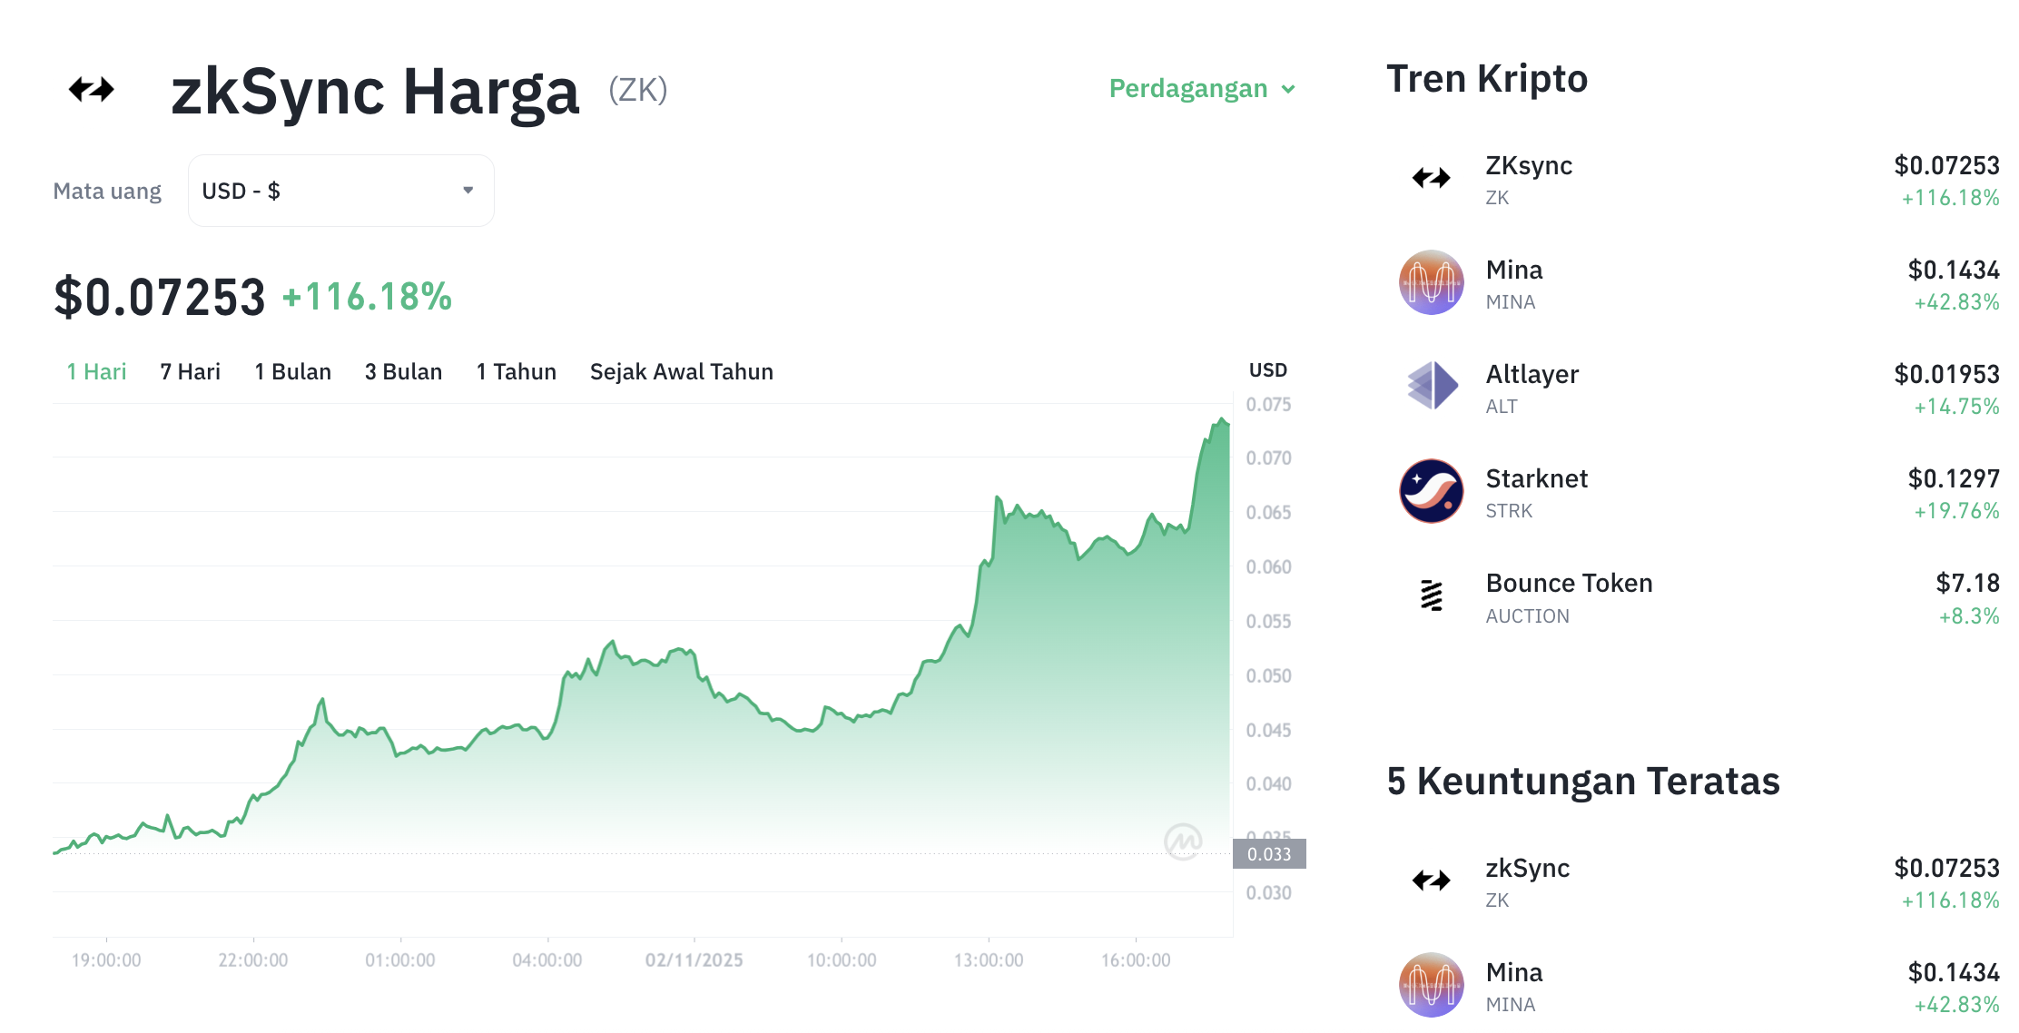Switch to the 7 Hari chart view
Viewport: 2019px width, 1033px height.
pyautogui.click(x=189, y=370)
